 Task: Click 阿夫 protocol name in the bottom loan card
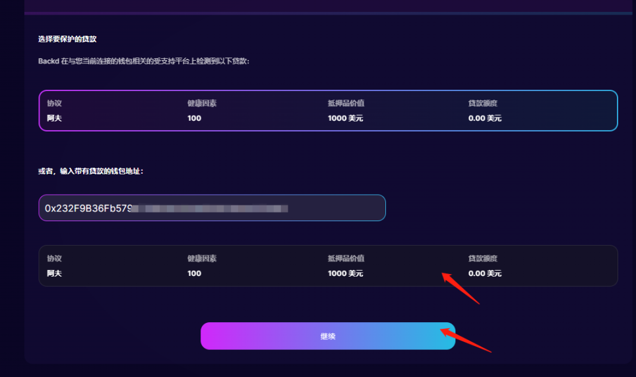[54, 273]
